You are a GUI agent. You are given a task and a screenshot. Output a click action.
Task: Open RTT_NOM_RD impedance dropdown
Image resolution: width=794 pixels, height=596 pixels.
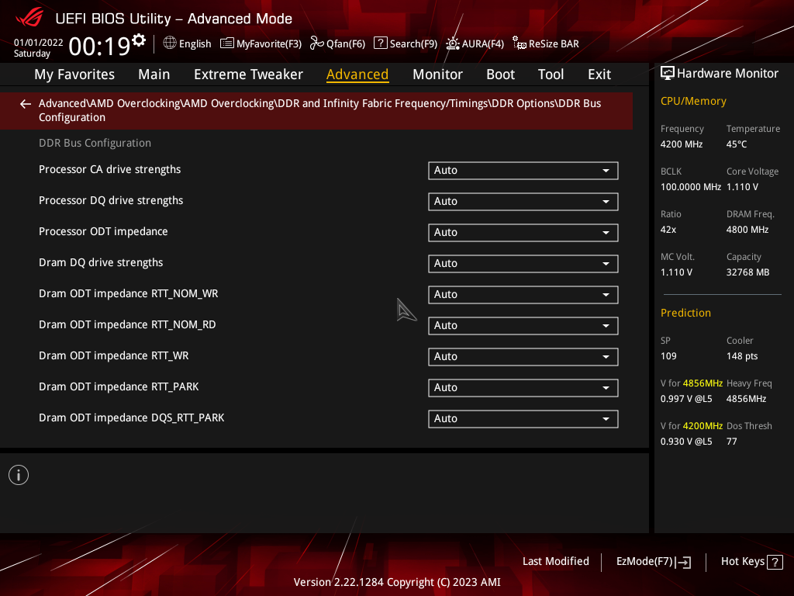pos(523,325)
